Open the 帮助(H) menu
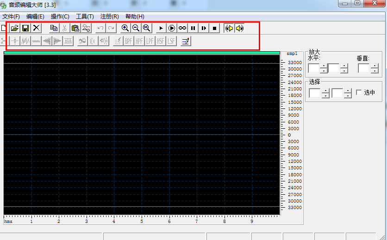The height and width of the screenshot is (240, 387). pos(135,17)
